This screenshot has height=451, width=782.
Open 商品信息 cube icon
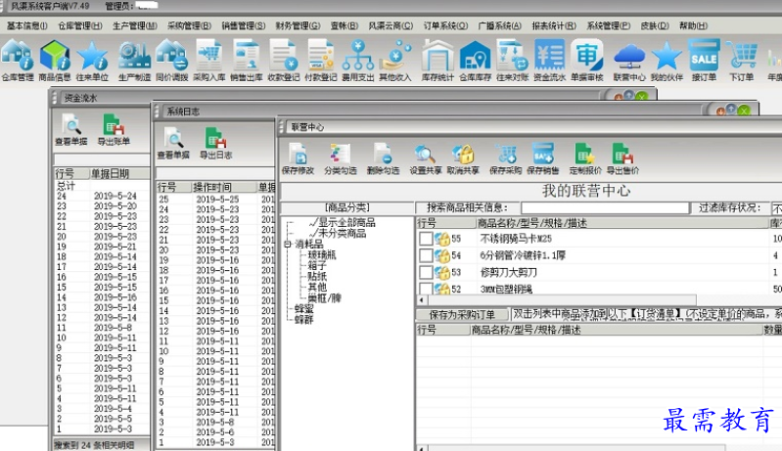[x=55, y=61]
